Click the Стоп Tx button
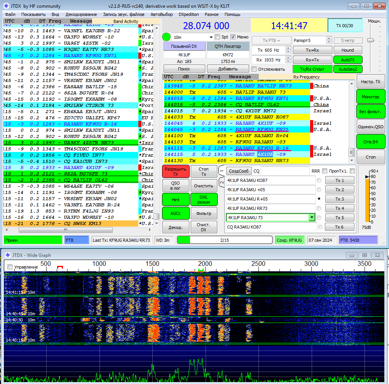The height and width of the screenshot is (384, 389). coord(204,171)
